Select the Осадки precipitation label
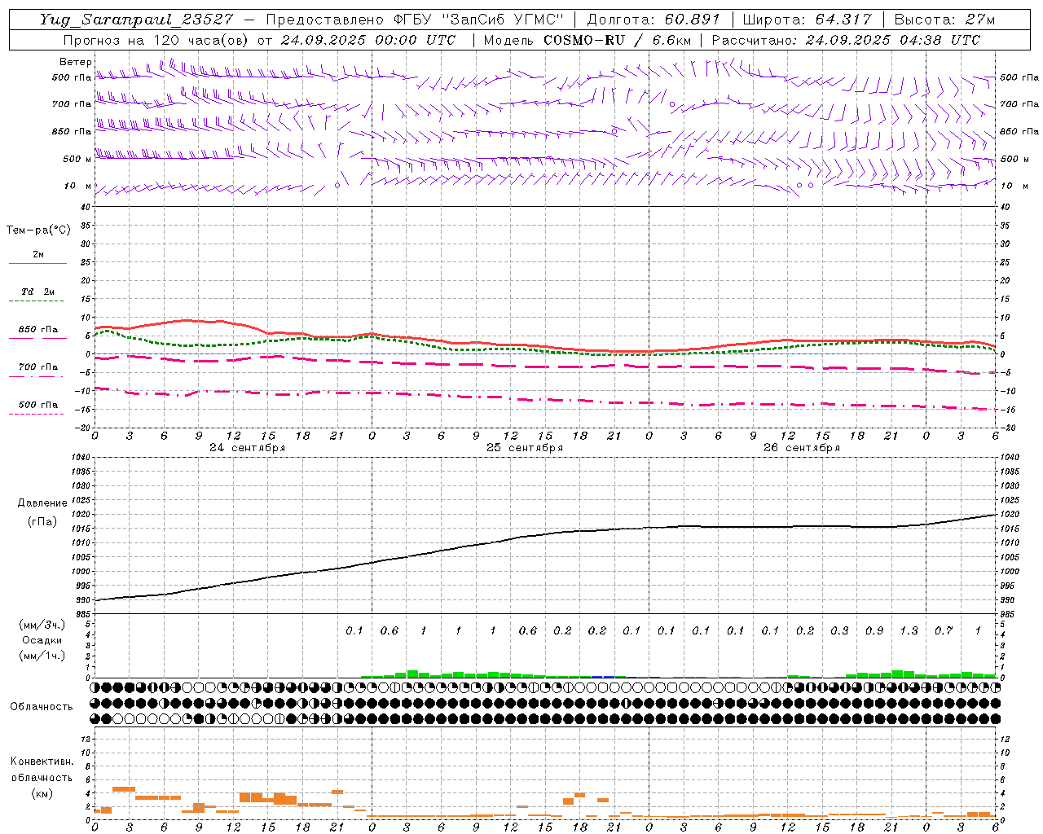 [x=42, y=640]
